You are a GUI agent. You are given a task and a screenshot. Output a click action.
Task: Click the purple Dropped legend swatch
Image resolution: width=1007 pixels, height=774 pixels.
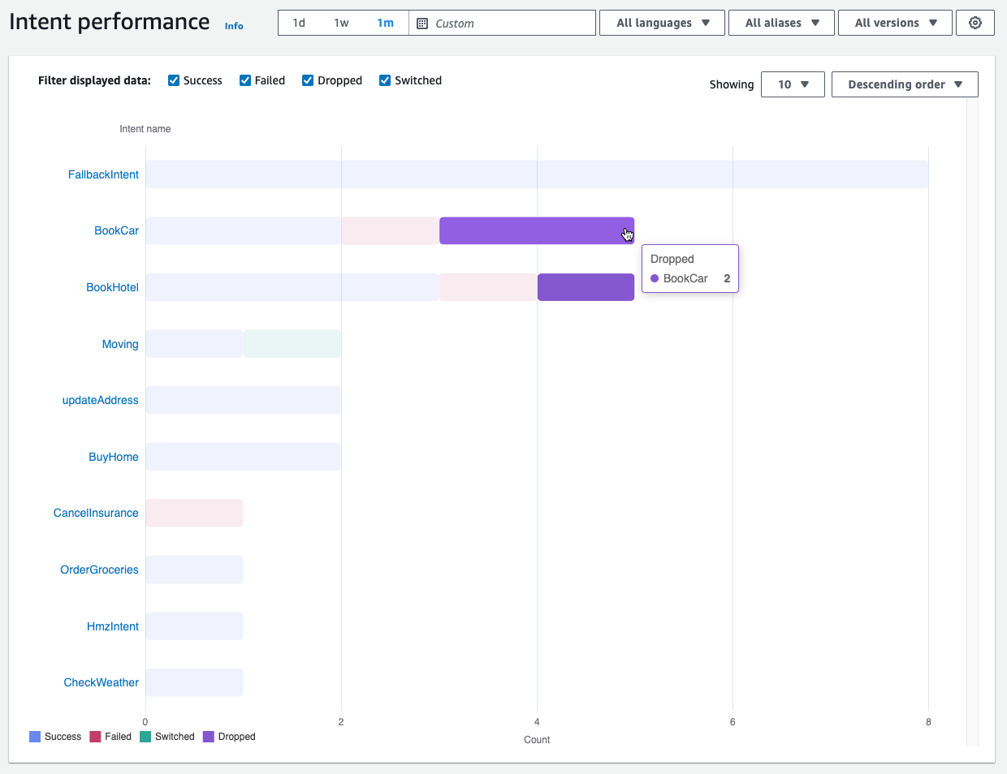[209, 737]
